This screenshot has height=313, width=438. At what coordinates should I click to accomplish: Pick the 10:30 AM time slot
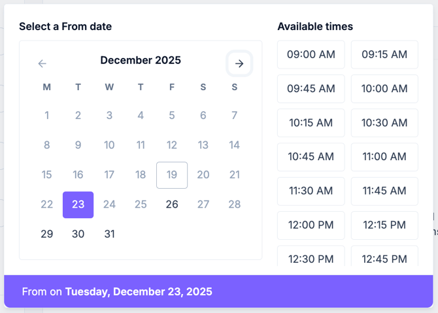point(384,123)
